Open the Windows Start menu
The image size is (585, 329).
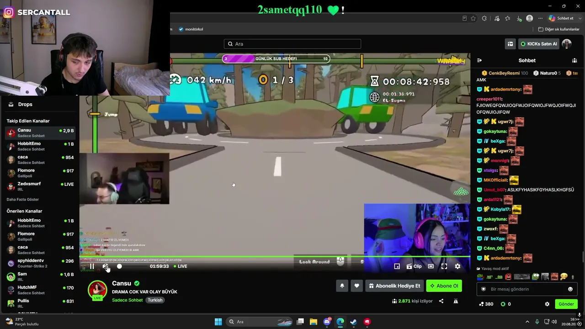tap(218, 322)
